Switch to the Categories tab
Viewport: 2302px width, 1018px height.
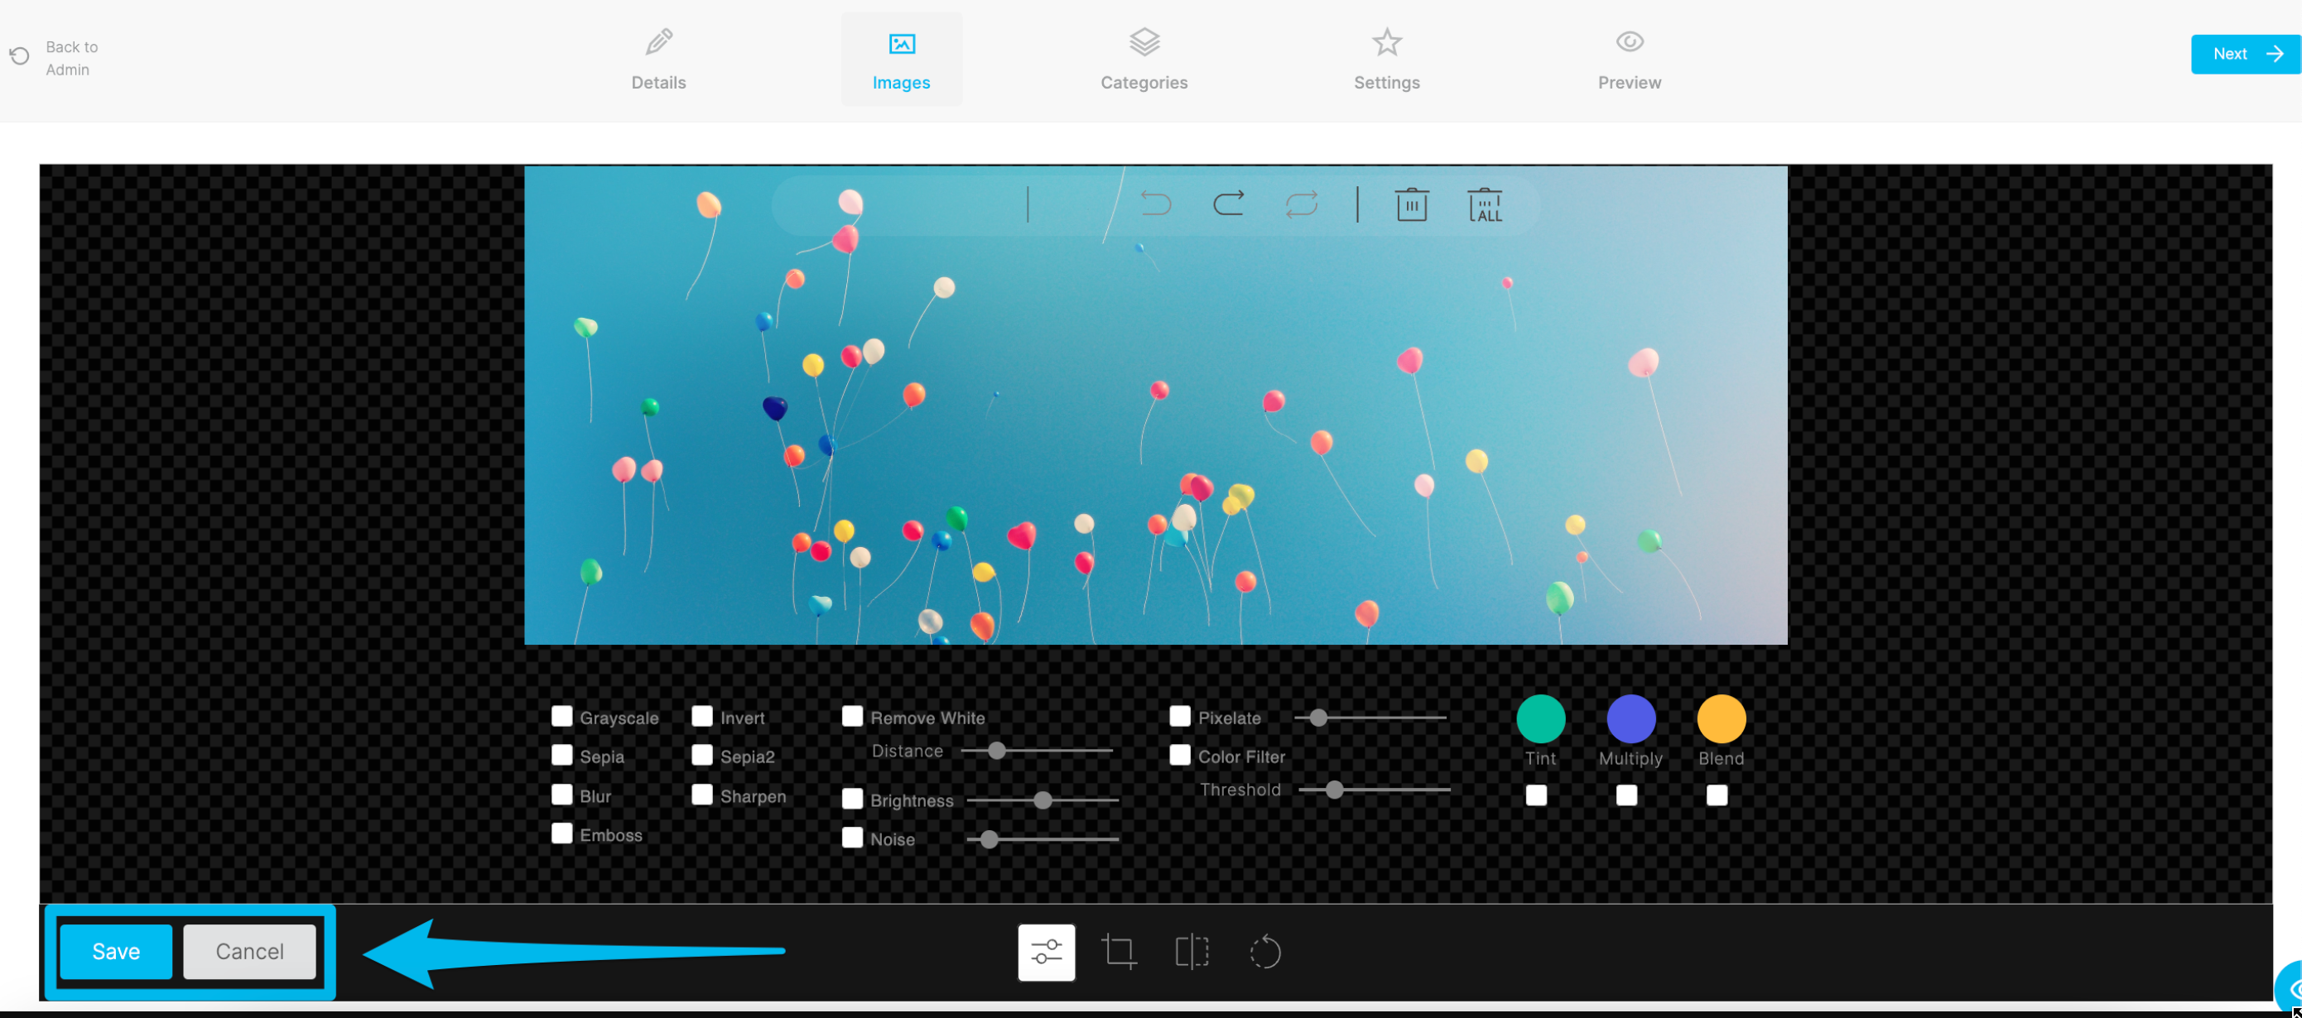(x=1144, y=59)
